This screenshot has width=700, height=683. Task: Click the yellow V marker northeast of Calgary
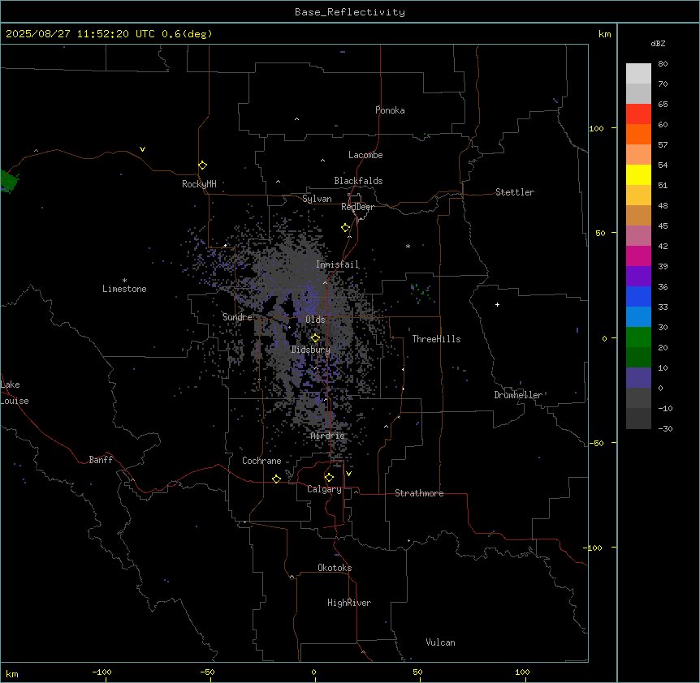click(348, 474)
